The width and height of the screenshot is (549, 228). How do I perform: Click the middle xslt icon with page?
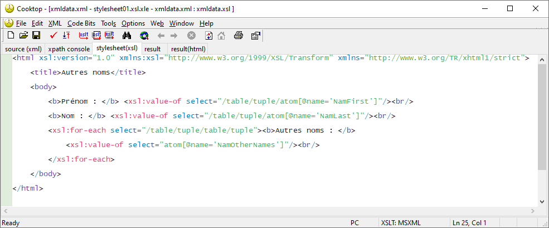[x=96, y=35]
